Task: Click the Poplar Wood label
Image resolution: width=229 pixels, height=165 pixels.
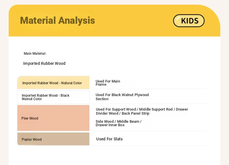Action: (32, 140)
